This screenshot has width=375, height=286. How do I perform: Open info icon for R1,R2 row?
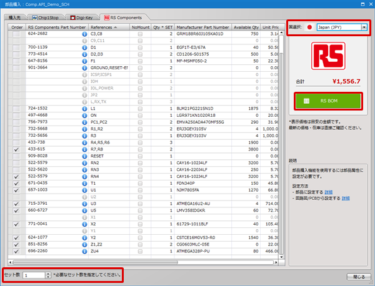84,129
